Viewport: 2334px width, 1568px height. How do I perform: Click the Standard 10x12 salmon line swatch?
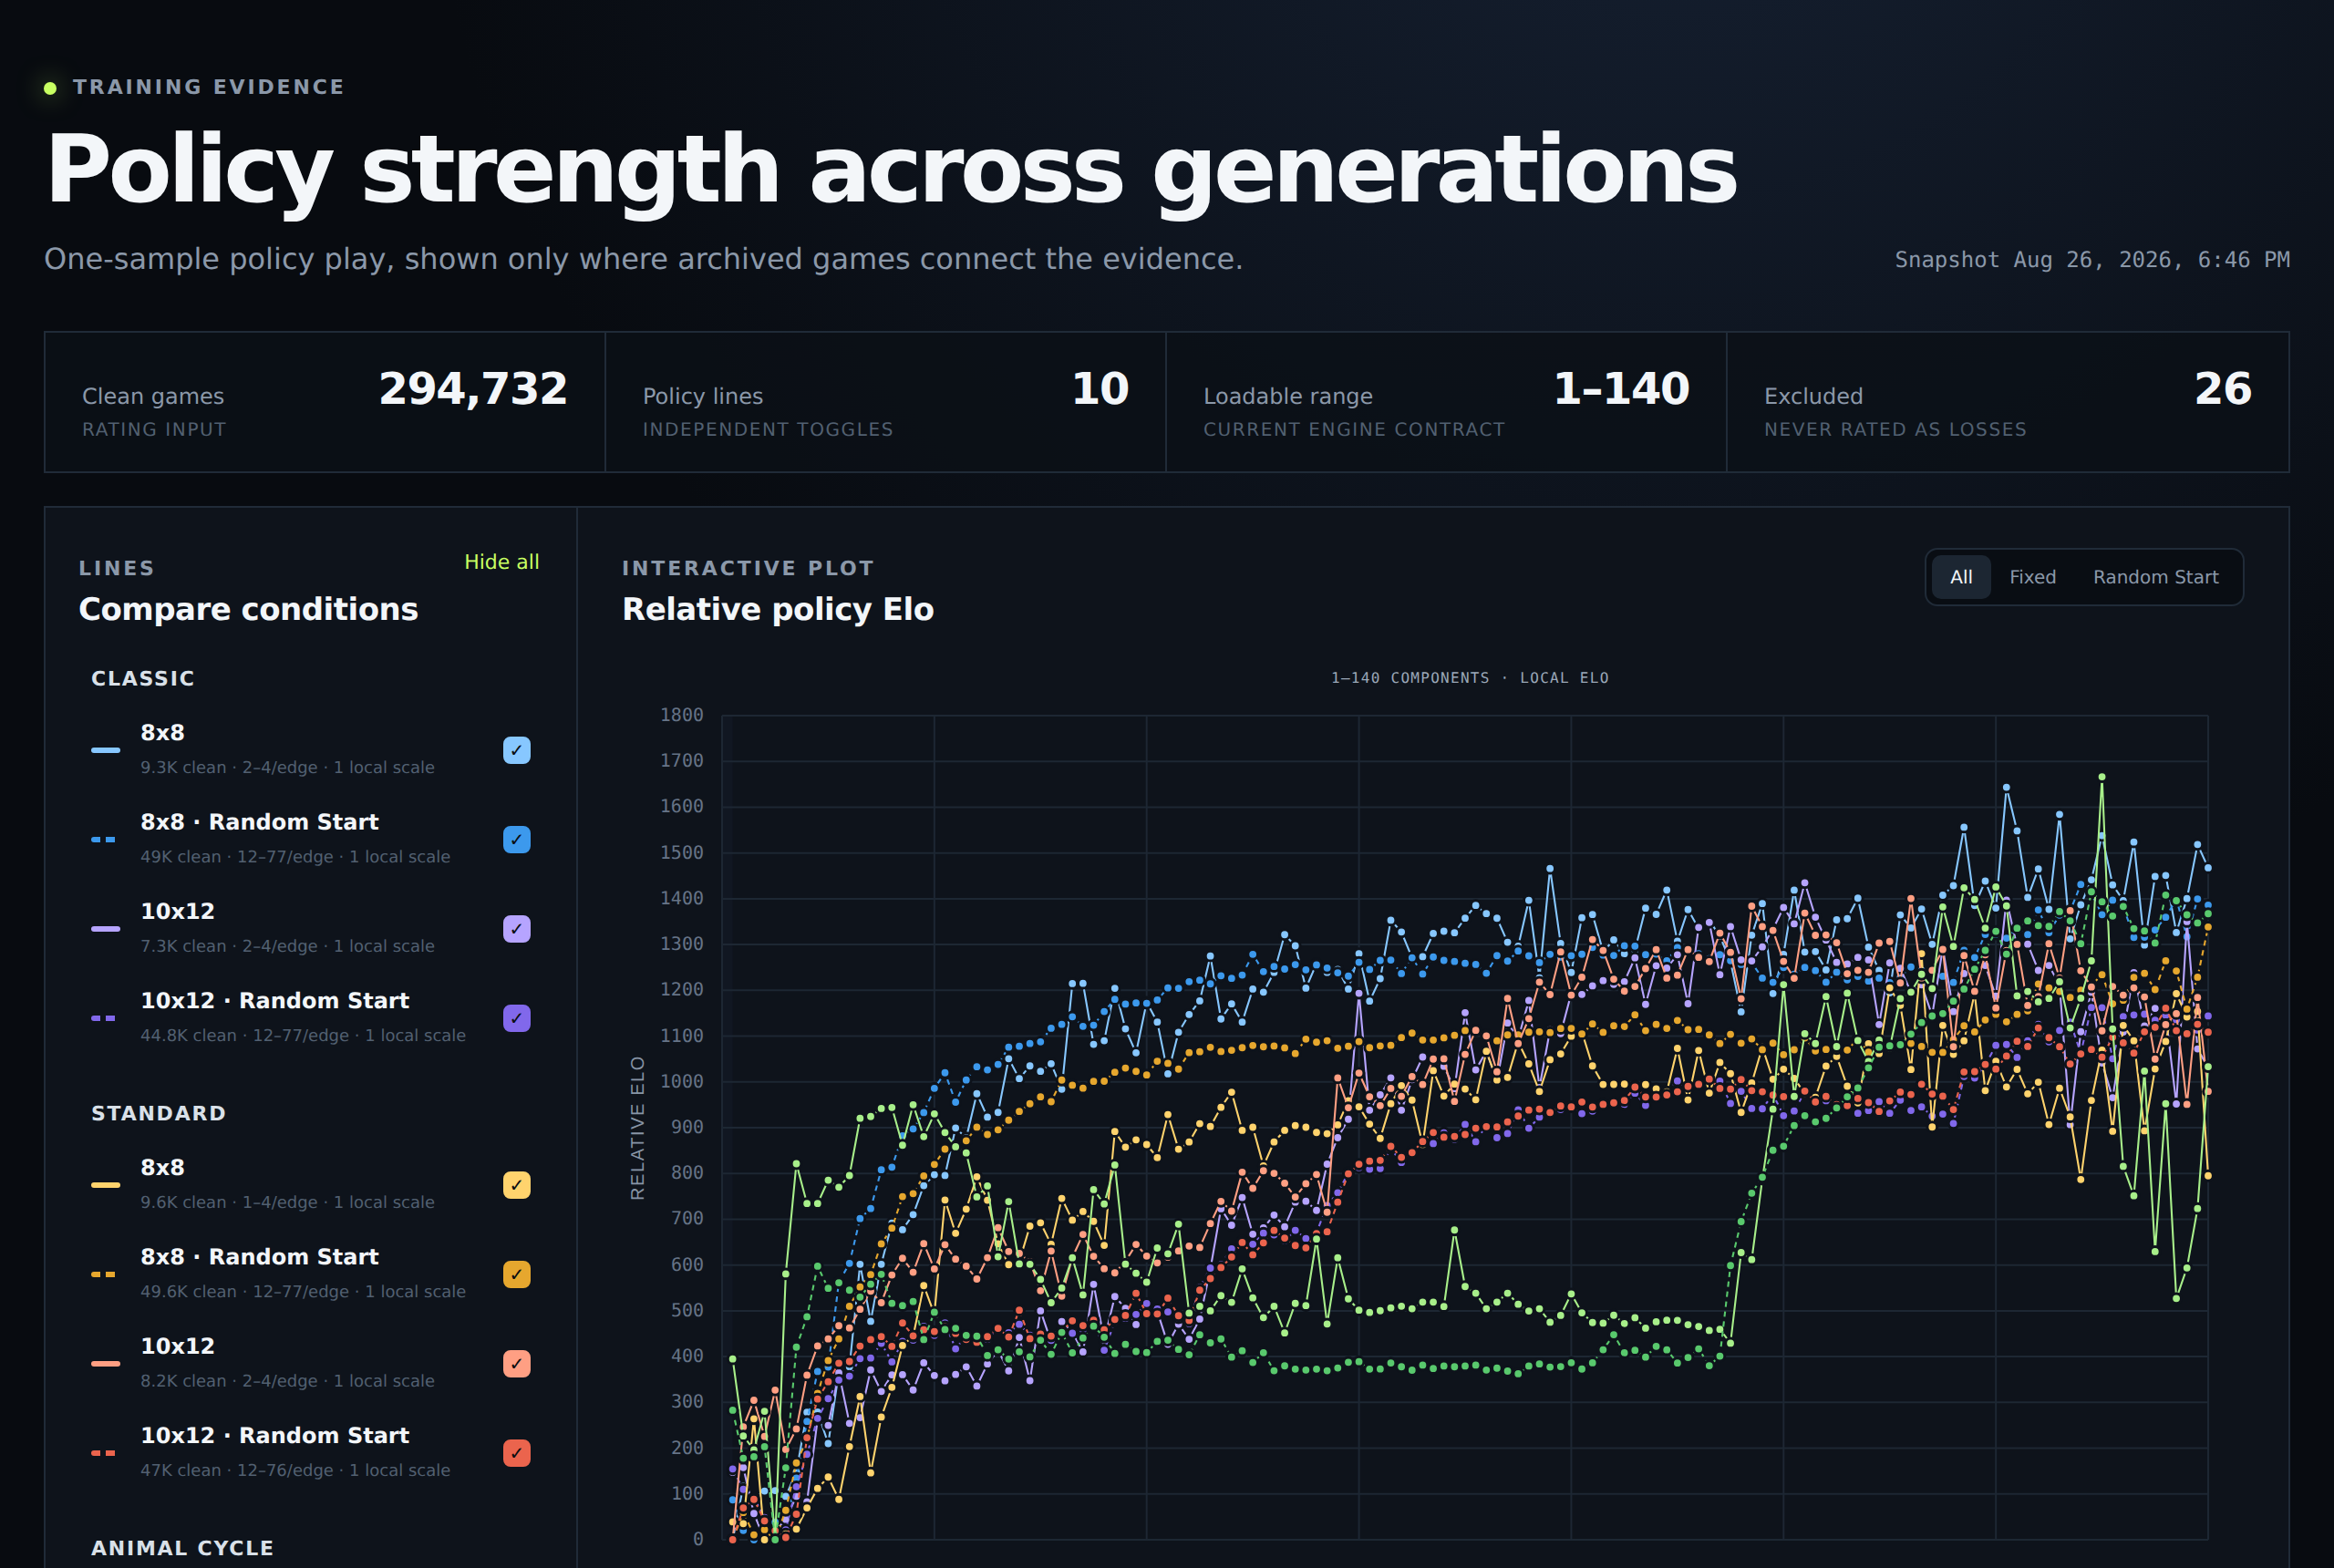105,1364
